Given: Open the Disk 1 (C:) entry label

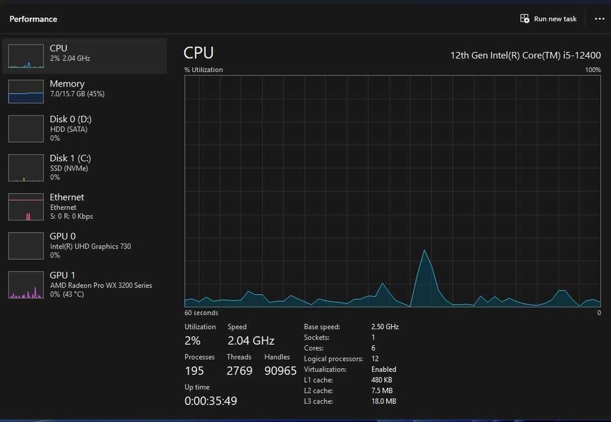Looking at the screenshot, I should [70, 158].
